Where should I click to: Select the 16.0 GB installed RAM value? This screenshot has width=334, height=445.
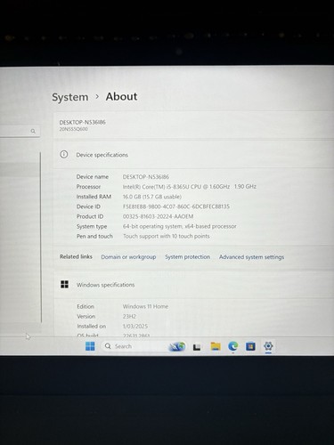click(x=152, y=197)
